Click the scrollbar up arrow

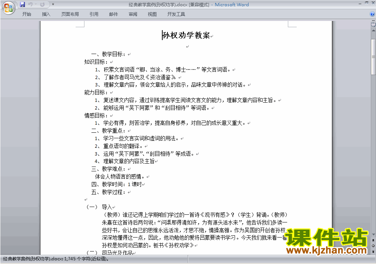(x=373, y=31)
